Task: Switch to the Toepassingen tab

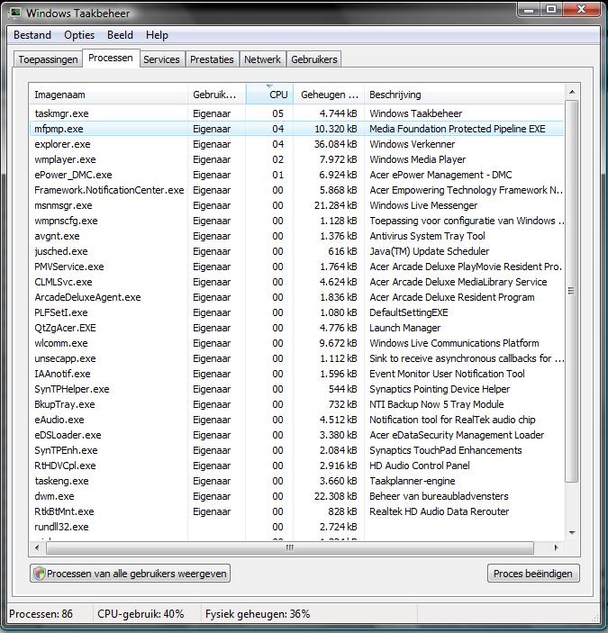Action: [48, 59]
